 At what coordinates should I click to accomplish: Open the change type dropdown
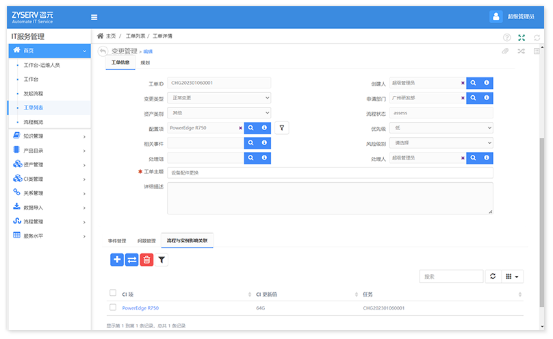tap(219, 98)
